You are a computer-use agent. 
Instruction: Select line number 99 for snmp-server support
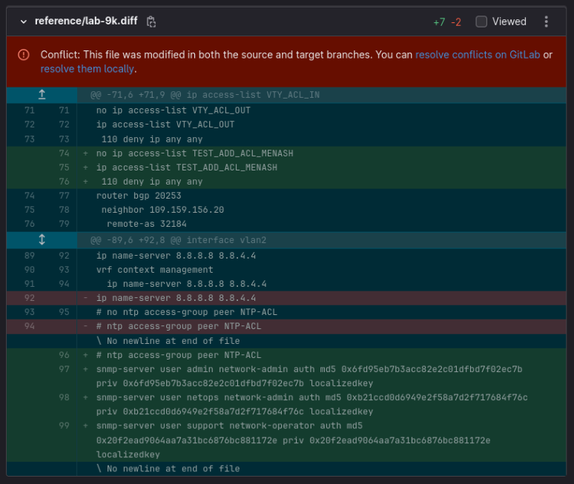[x=64, y=426]
